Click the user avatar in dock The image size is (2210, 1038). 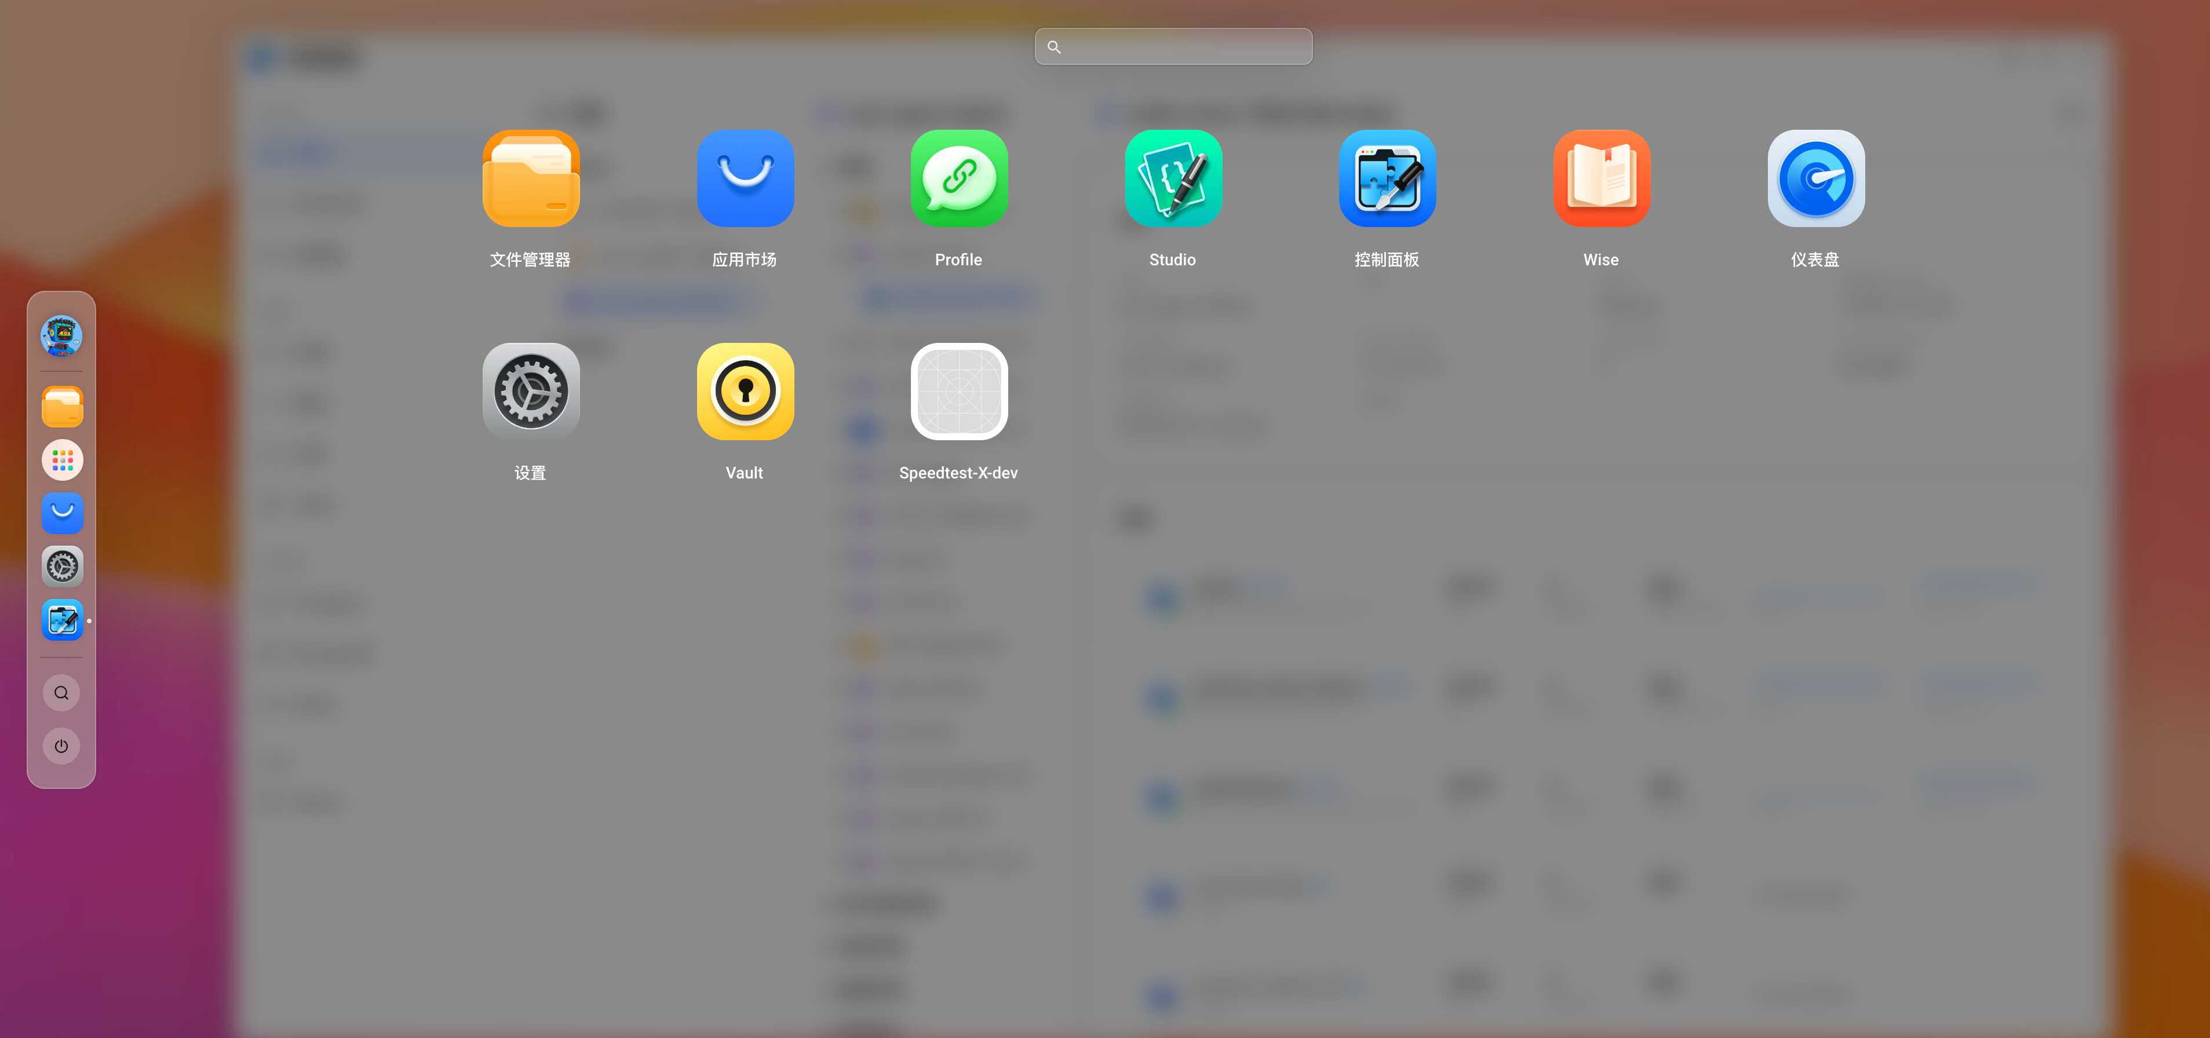62,335
